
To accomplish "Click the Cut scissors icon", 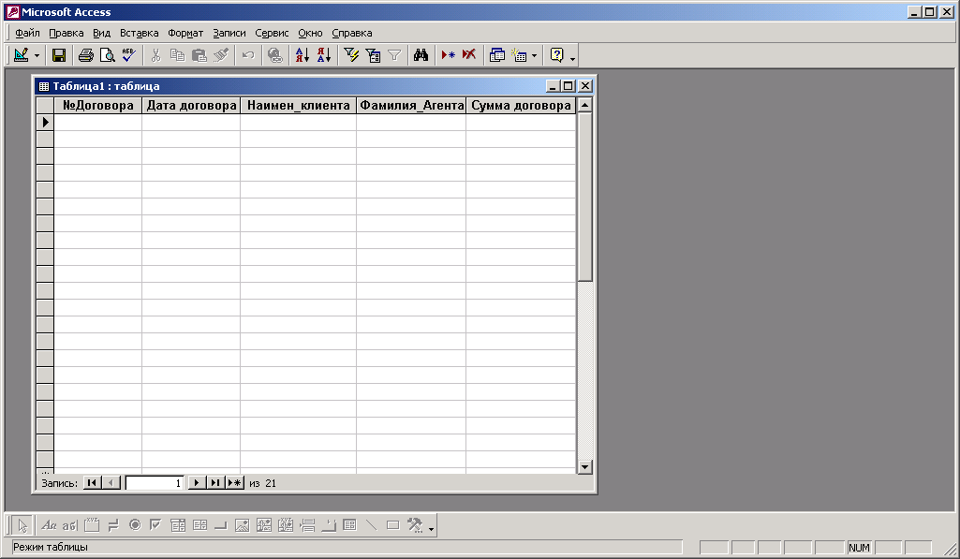I will 155,56.
